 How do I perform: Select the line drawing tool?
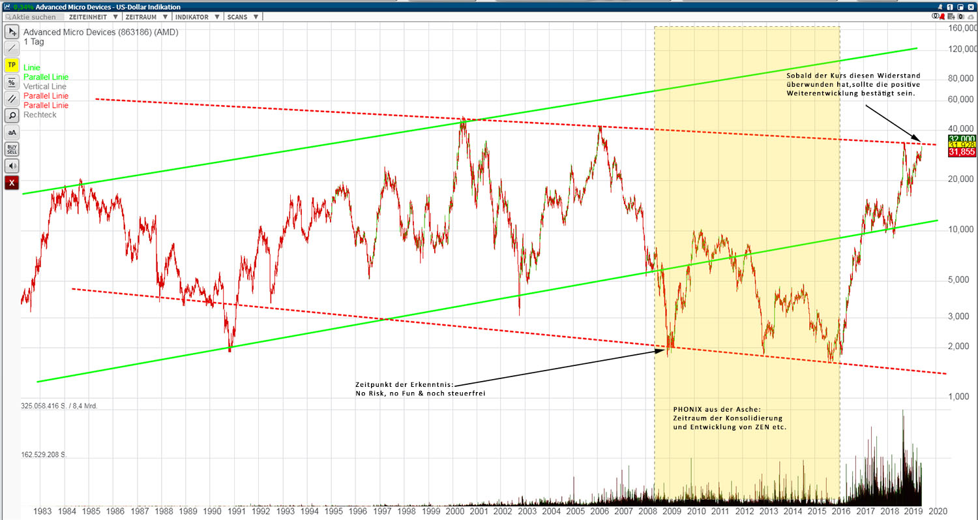tap(11, 47)
